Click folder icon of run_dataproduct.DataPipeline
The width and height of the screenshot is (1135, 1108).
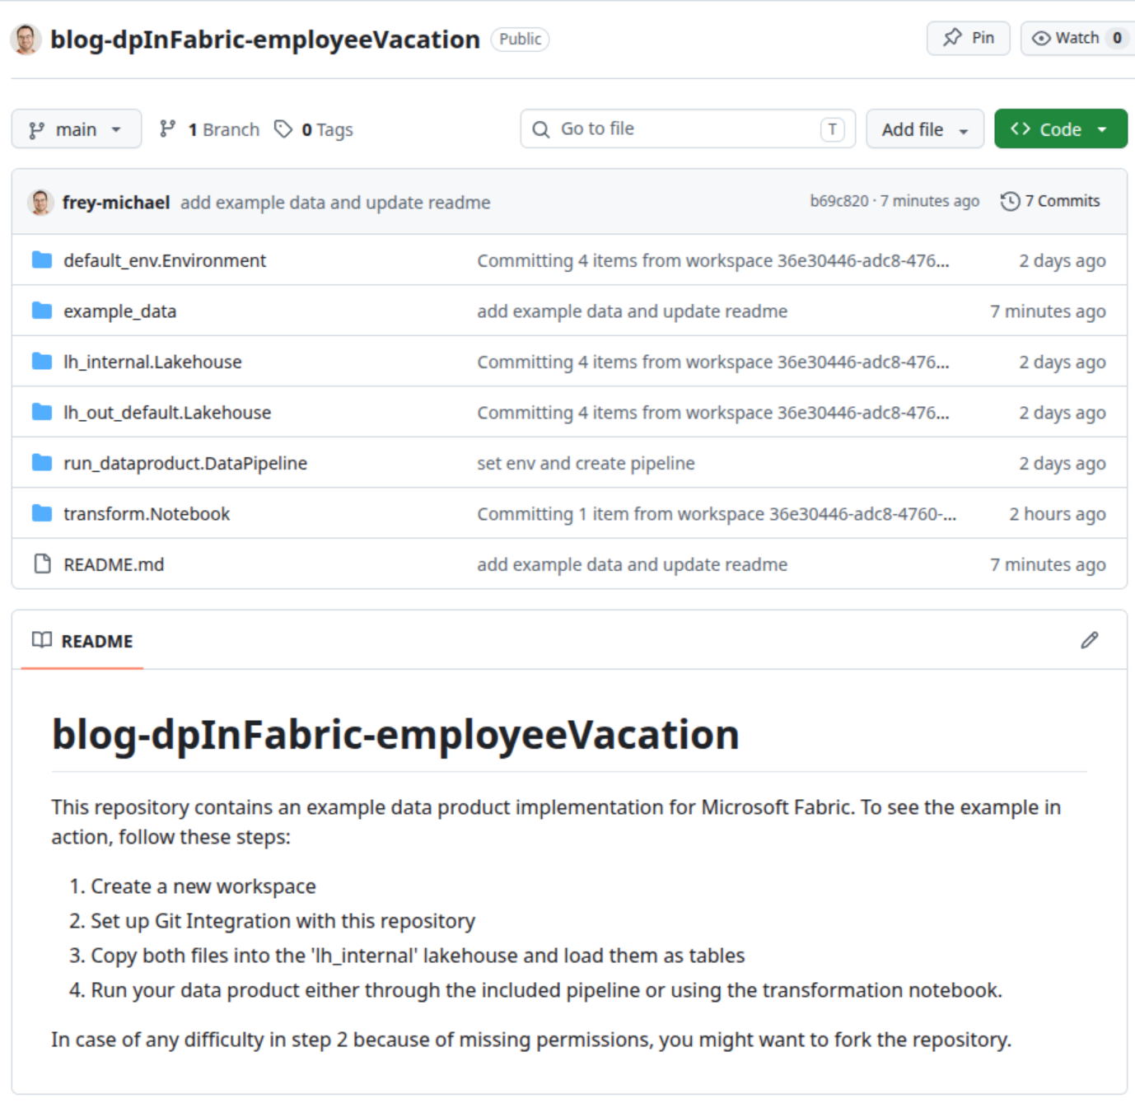coord(42,463)
